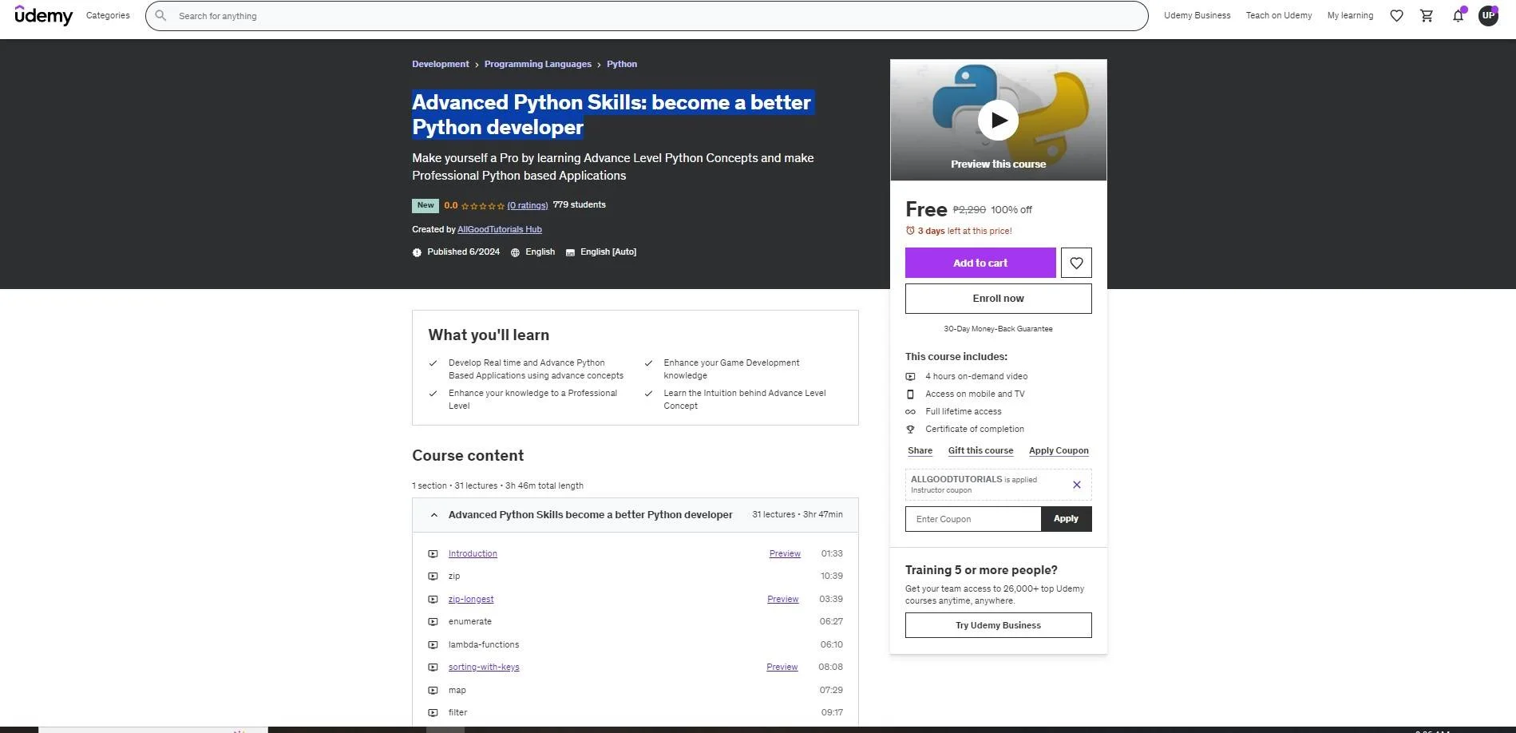
Task: Open the (0 ratings) link
Action: (x=527, y=205)
